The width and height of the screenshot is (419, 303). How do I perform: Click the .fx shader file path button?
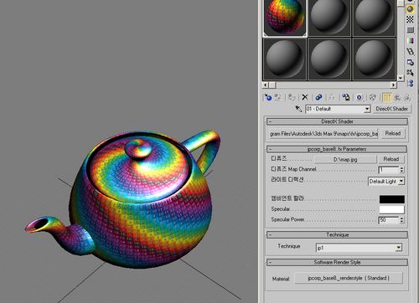click(x=323, y=134)
